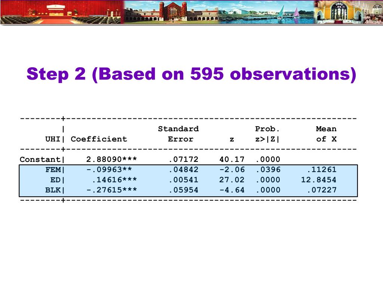383x287 pixels.
Task: Click the 'Coefficient' column header
Action: click(x=99, y=139)
